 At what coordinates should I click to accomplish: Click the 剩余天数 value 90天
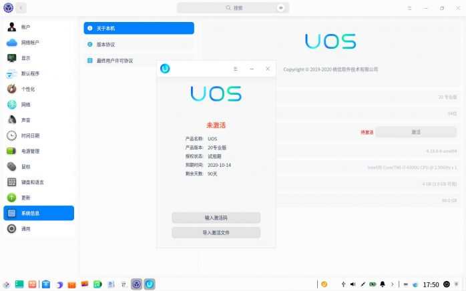click(212, 174)
